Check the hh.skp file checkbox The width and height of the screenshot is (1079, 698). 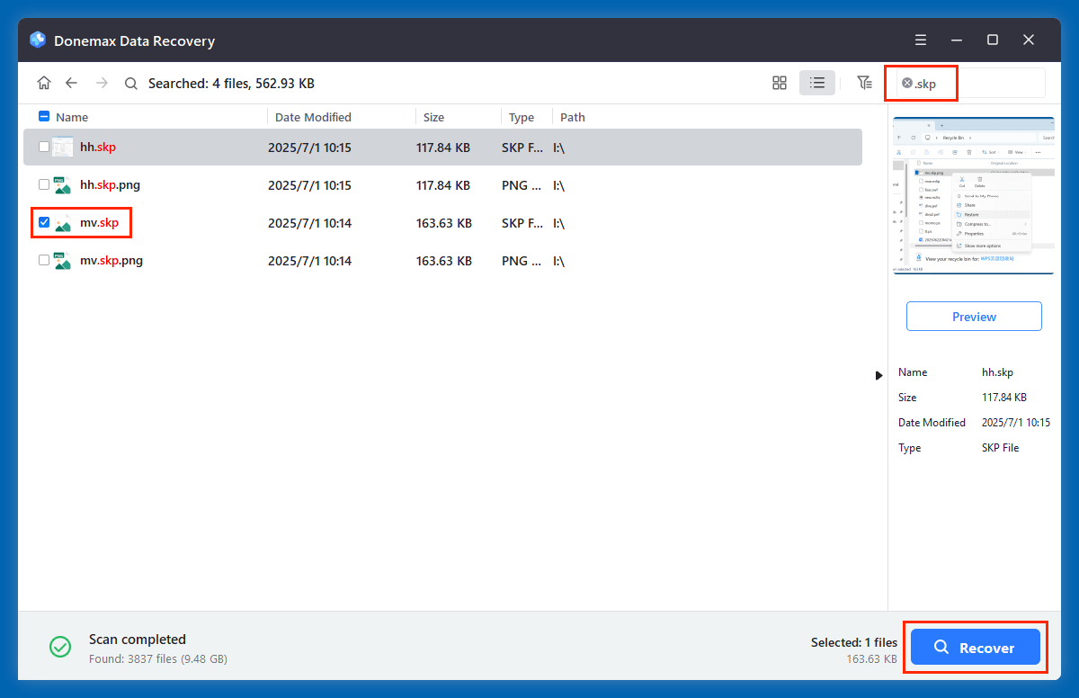43,147
